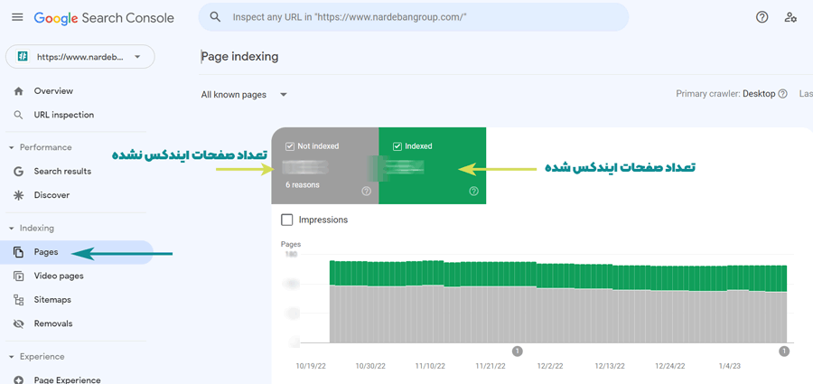Viewport: 813px width, 384px height.
Task: Enable the Impressions checkbox
Action: [286, 220]
